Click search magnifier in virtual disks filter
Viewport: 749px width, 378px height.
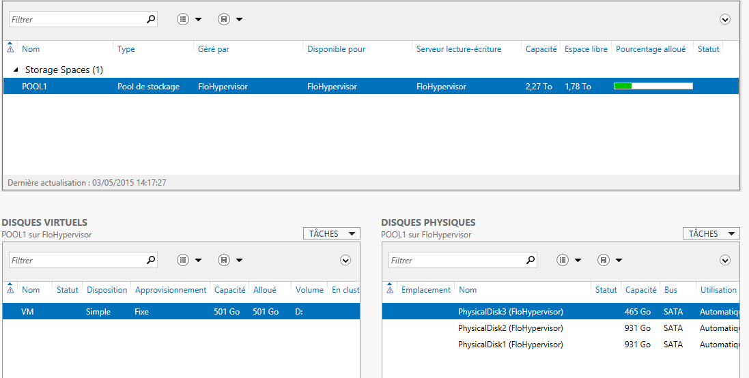tap(151, 260)
